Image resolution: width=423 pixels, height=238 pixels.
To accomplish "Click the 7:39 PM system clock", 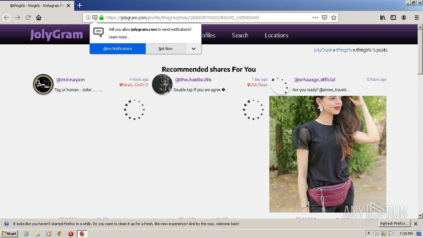I will click(406, 234).
